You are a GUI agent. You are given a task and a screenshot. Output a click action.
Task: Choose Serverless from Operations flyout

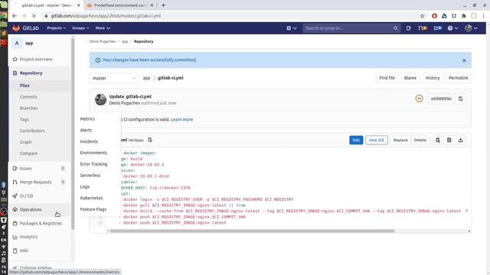90,176
